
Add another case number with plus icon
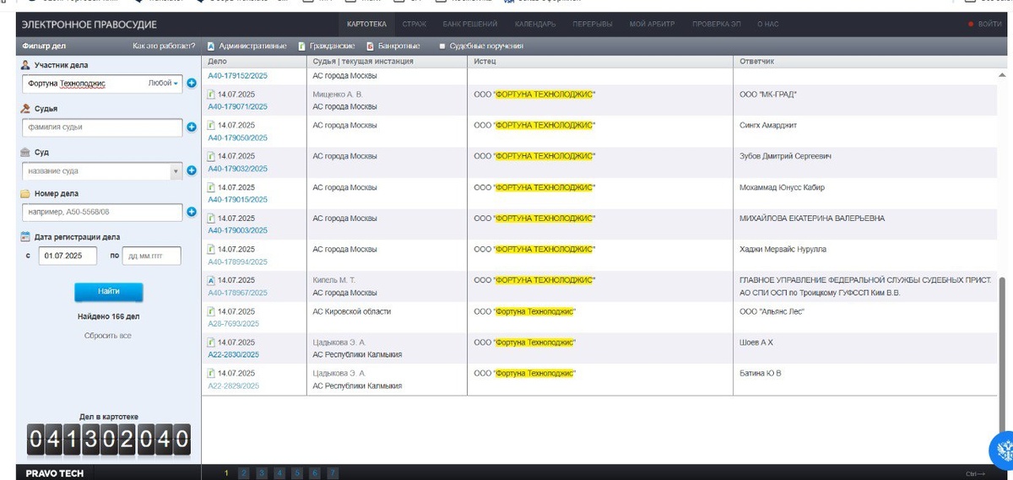pos(192,213)
